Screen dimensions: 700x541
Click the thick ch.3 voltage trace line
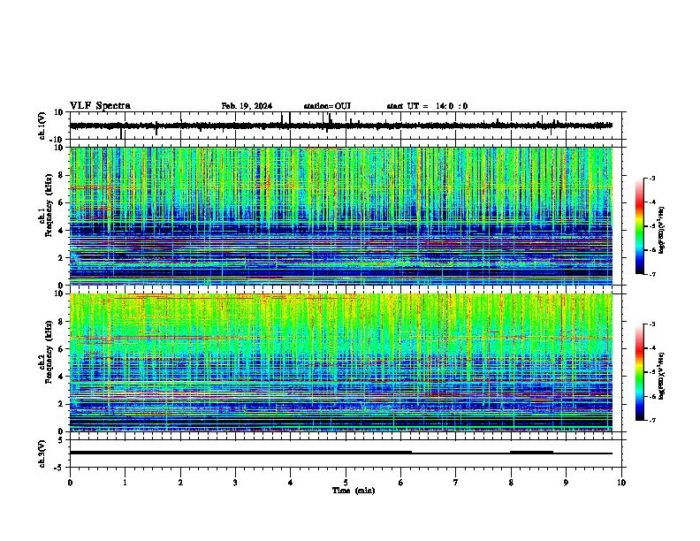(x=240, y=453)
